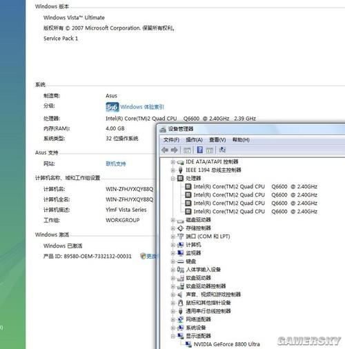Click the back arrow in Device Manager toolbar
The height and width of the screenshot is (349, 345).
(x=165, y=150)
